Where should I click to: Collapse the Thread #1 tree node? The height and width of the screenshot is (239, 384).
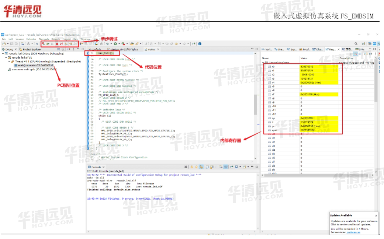tap(9, 61)
